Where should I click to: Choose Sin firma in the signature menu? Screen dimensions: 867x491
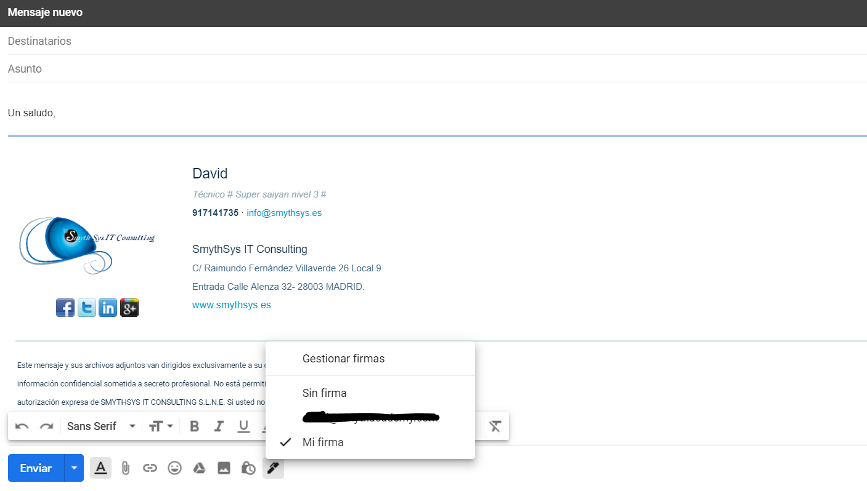324,393
